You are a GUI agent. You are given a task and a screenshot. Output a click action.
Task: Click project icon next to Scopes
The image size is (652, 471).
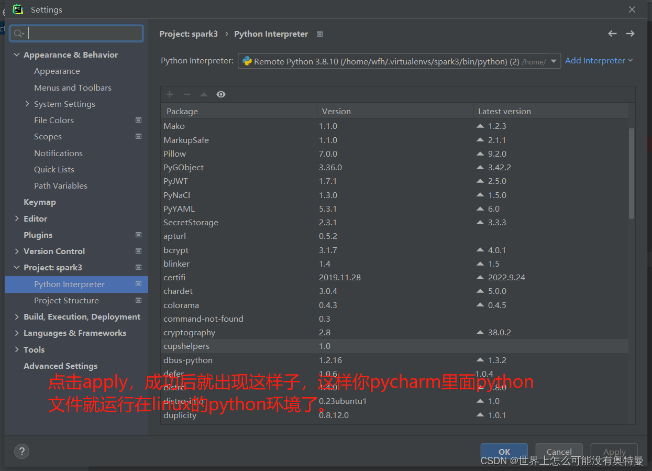tap(138, 136)
